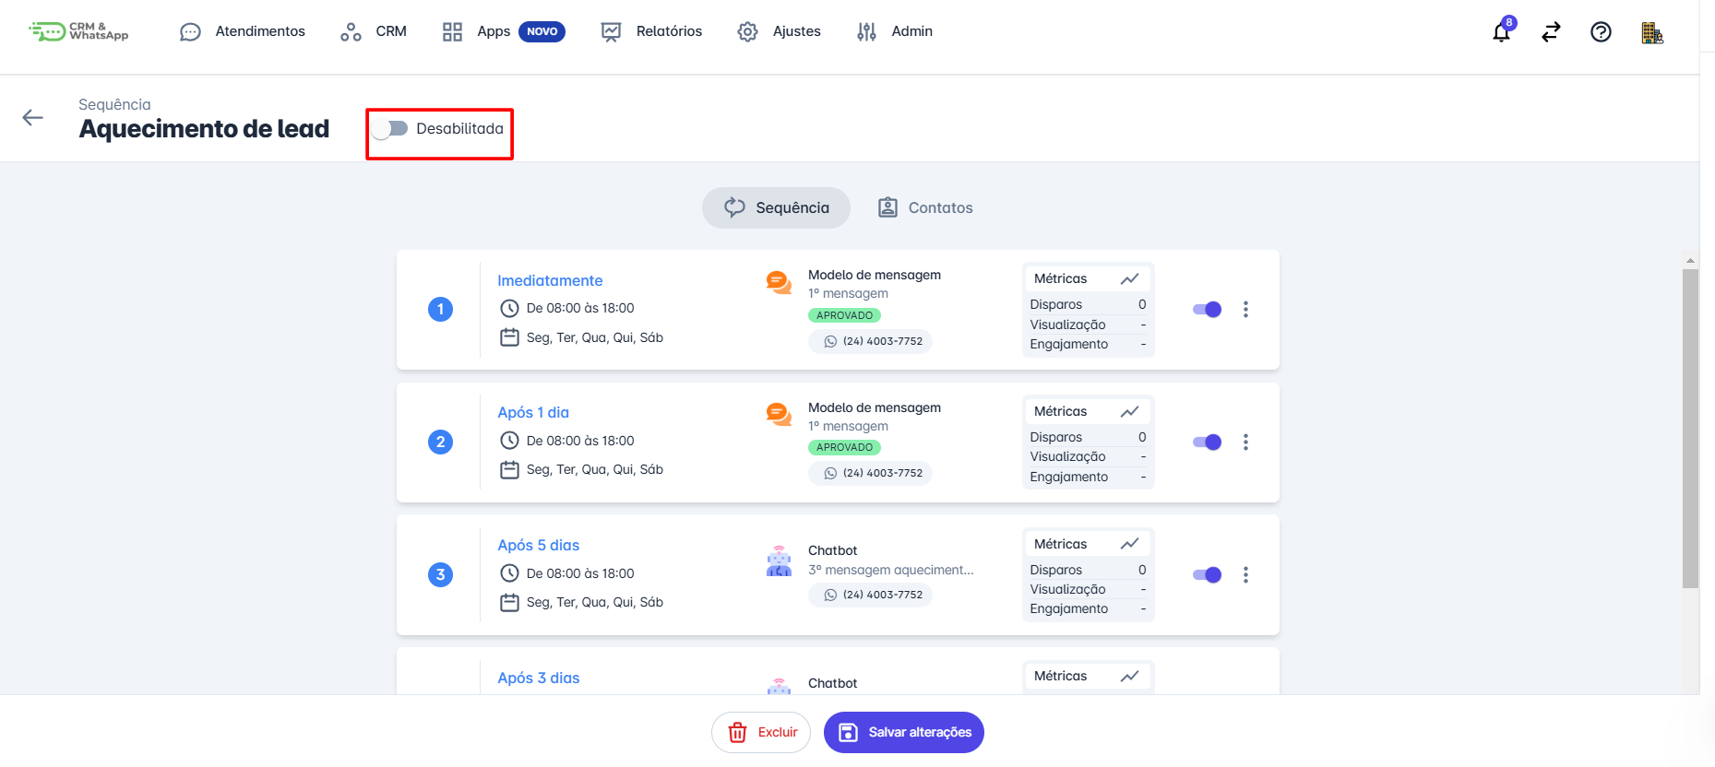This screenshot has height=767, width=1715.
Task: Click the swap arrows icon in header
Action: [x=1551, y=32]
